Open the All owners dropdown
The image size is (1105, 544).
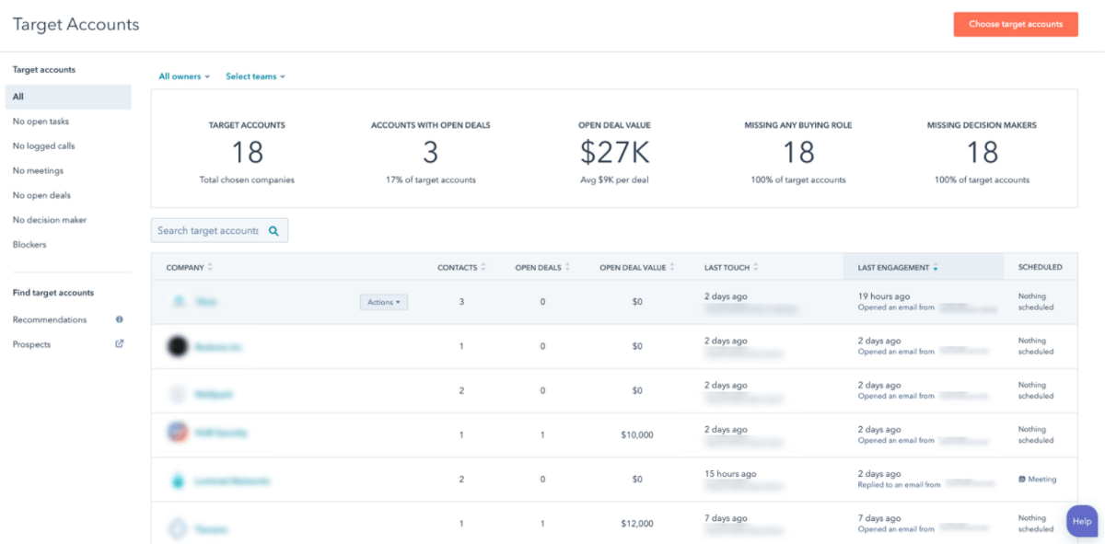(183, 75)
